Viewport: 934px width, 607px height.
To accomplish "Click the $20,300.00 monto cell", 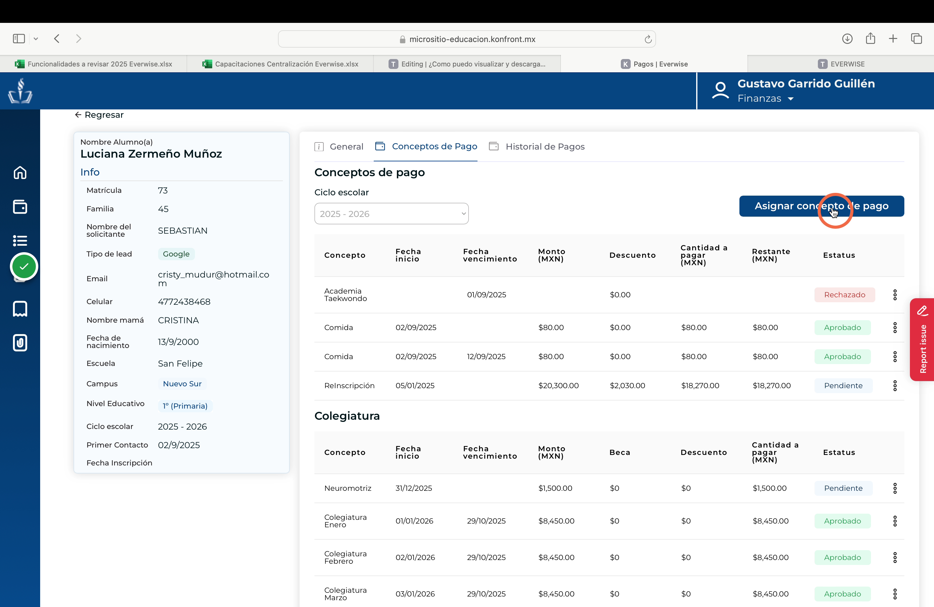I will point(558,386).
